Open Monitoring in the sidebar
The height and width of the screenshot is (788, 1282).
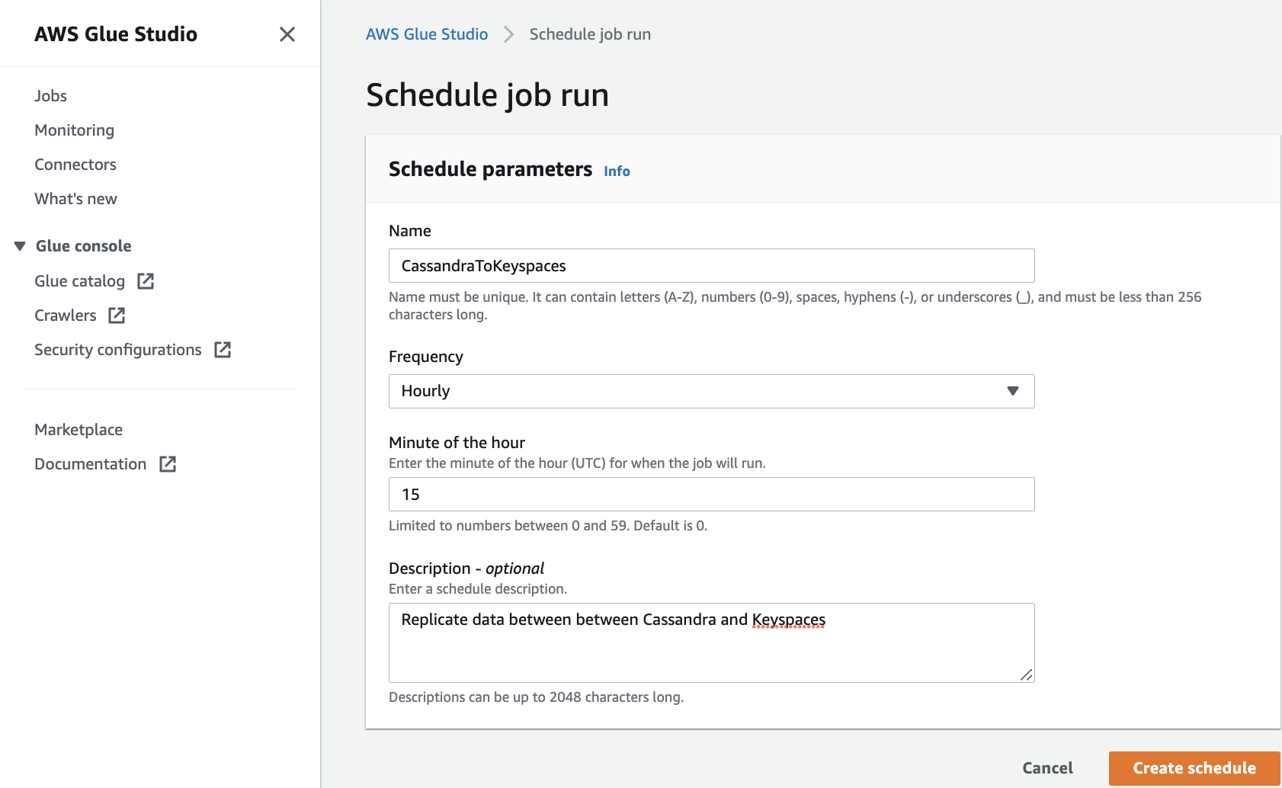point(75,130)
